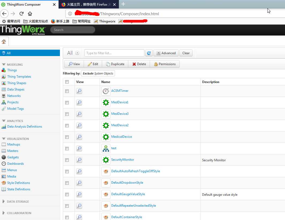Click the magnifier view icon for MedDevice3

tap(79, 114)
